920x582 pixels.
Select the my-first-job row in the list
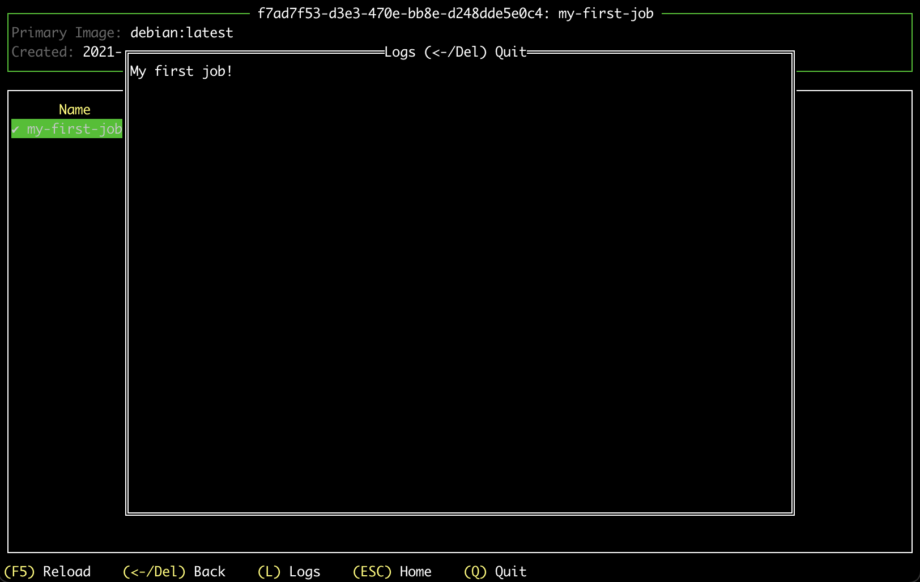(67, 129)
